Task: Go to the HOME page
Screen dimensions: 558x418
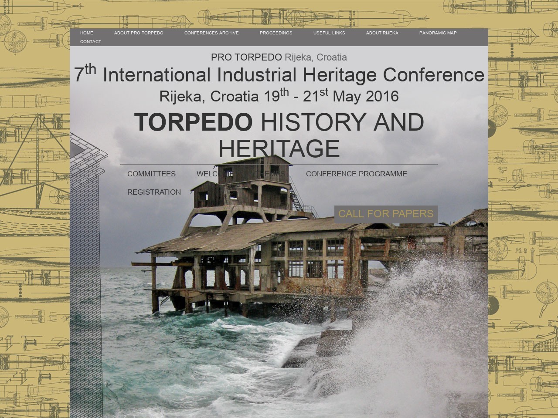Action: tap(86, 33)
